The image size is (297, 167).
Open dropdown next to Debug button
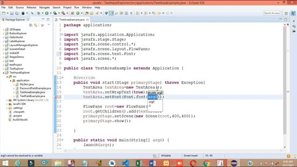point(42,13)
